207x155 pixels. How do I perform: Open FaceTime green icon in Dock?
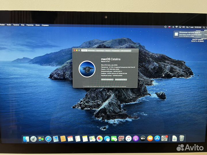point(114,139)
